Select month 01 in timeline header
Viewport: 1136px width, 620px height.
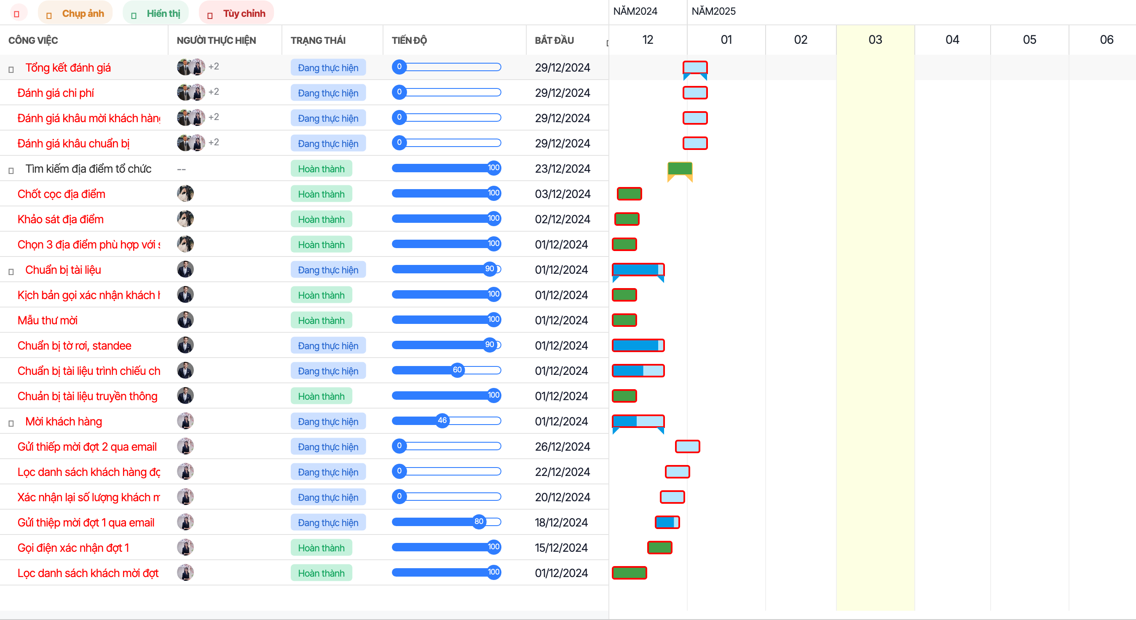pyautogui.click(x=726, y=40)
